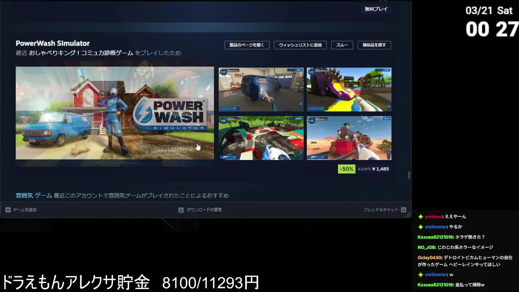
Task: Click the yontano chat username
Action: click(433, 217)
